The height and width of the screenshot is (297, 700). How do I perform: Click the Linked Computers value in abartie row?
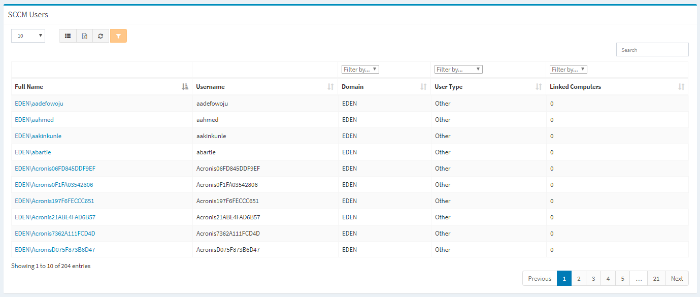pyautogui.click(x=552, y=152)
